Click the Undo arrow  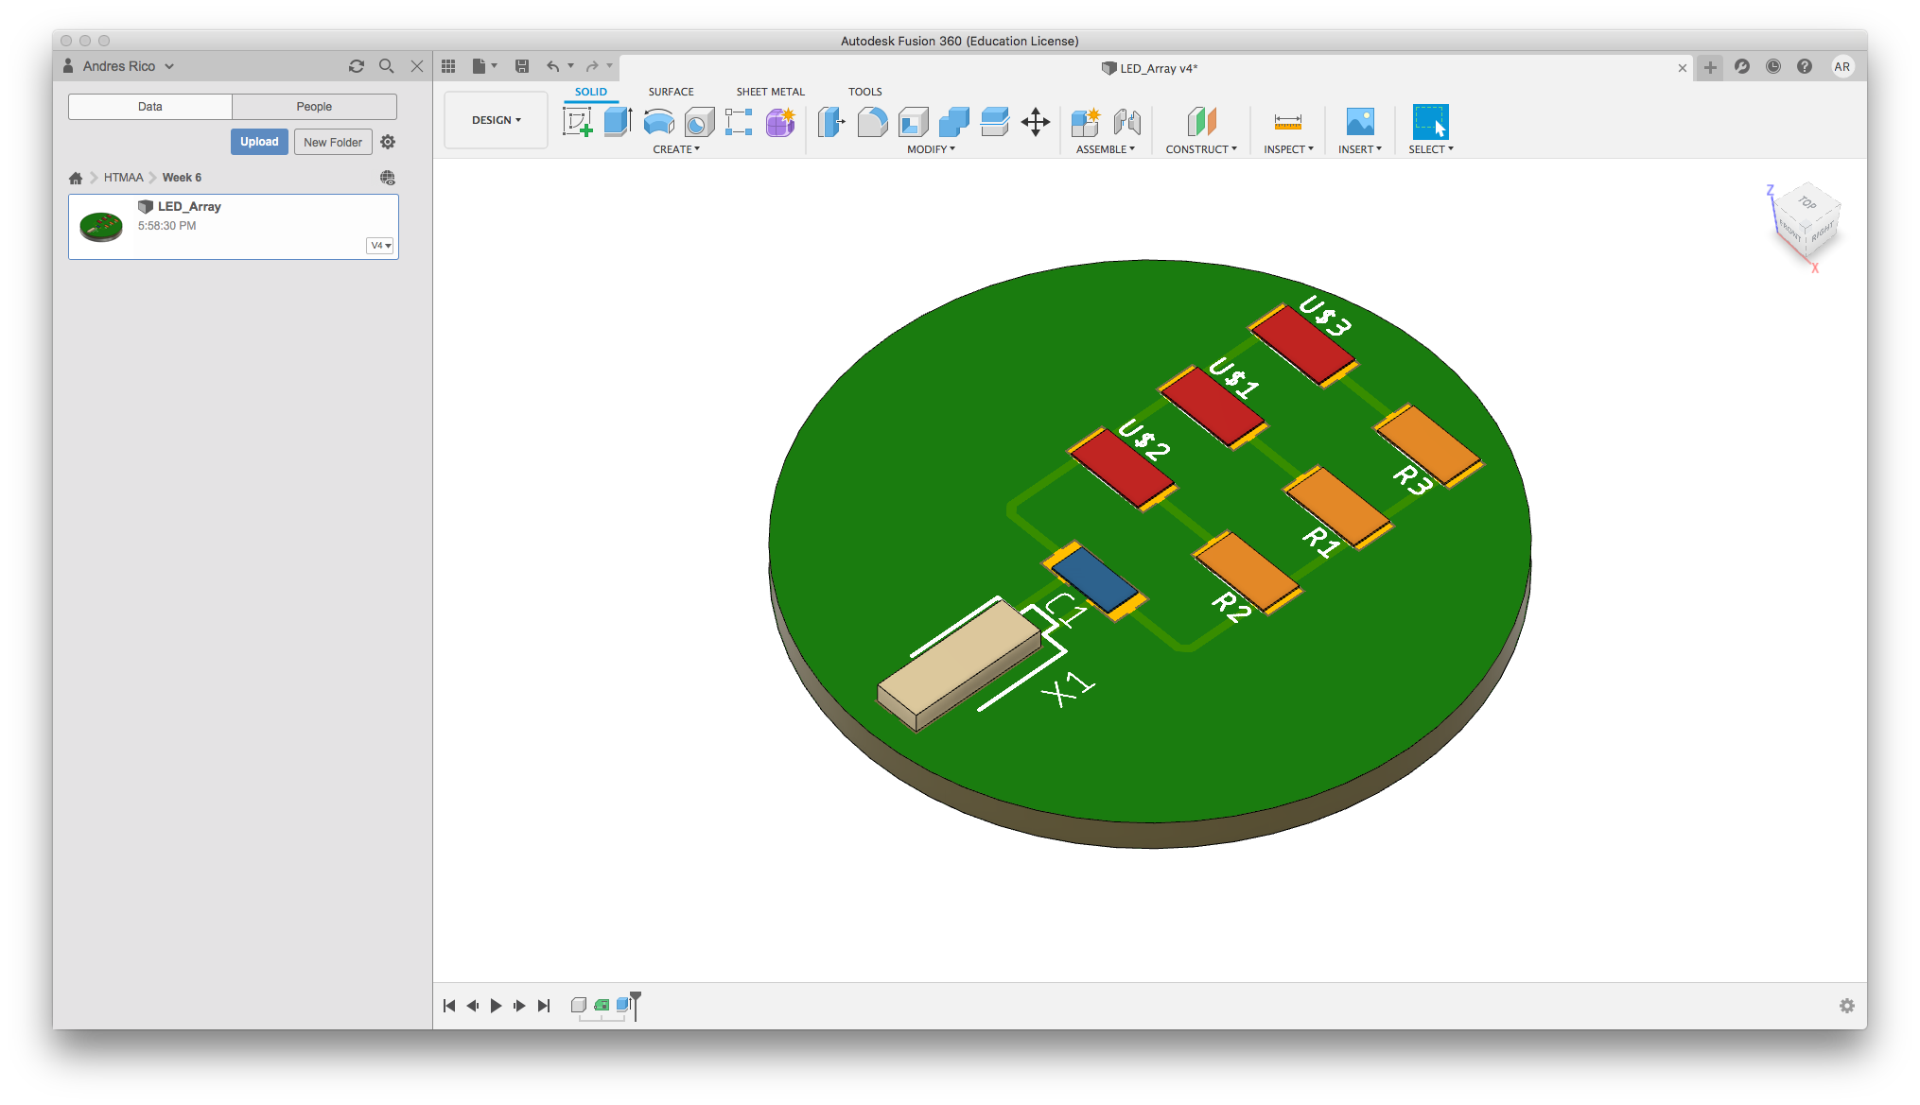(553, 66)
